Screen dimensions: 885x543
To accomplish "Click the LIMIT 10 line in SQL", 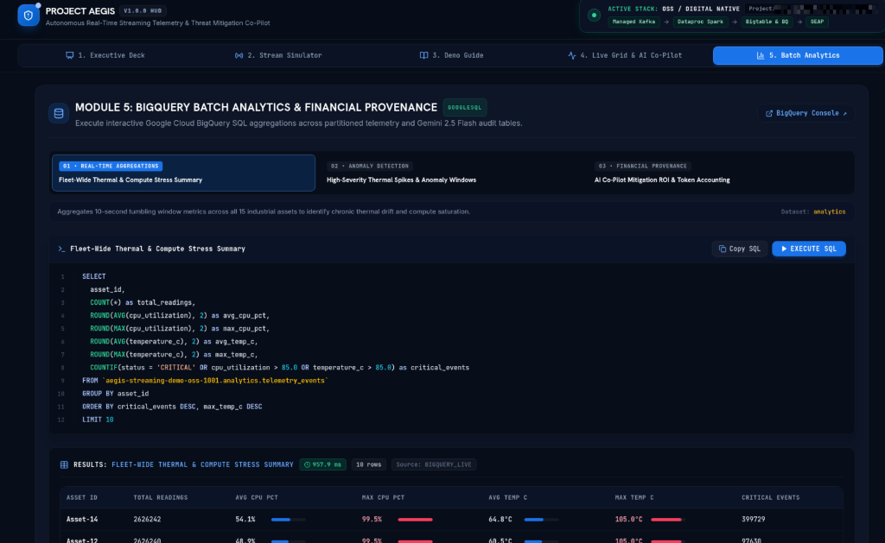I will pyautogui.click(x=98, y=420).
